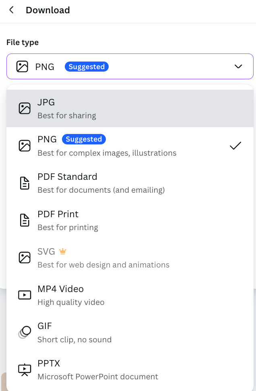Click the PDF Print document icon
The image size is (256, 391).
[25, 220]
